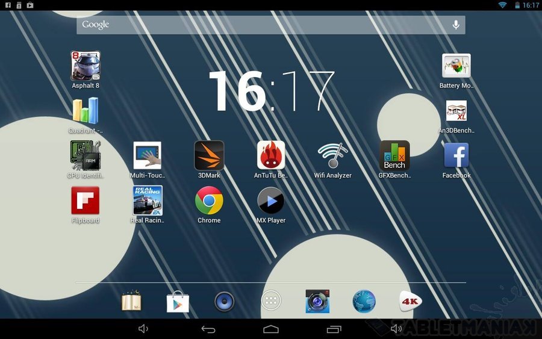Viewport: 542px width, 339px height.
Task: Open the globe browser app in dock
Action: click(x=364, y=301)
